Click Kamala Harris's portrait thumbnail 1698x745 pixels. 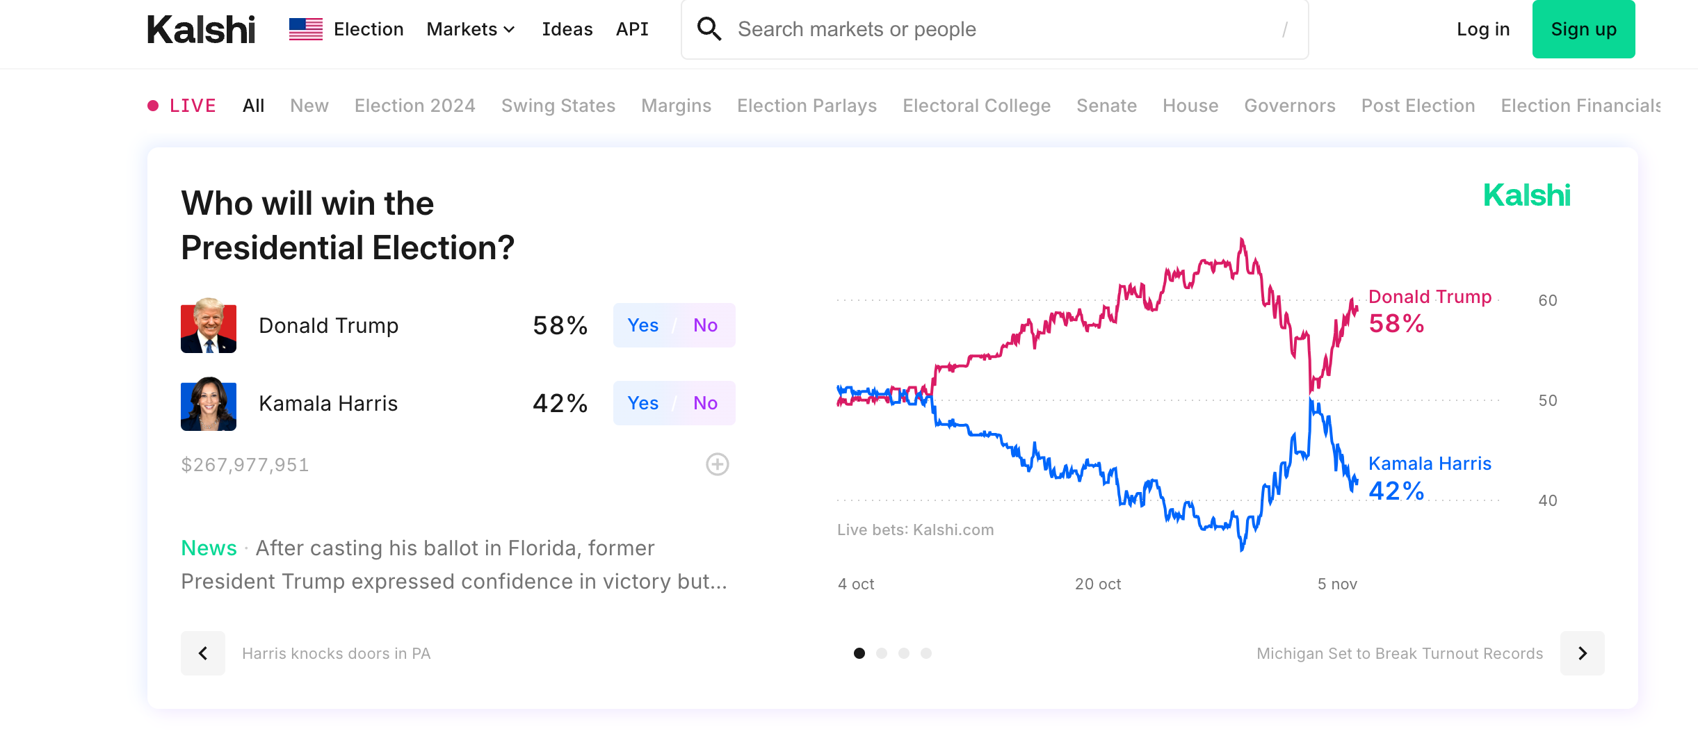[x=209, y=404]
